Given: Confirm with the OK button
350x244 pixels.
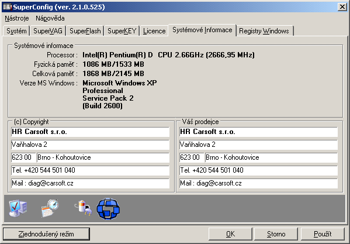Looking at the screenshot, I should (230, 234).
